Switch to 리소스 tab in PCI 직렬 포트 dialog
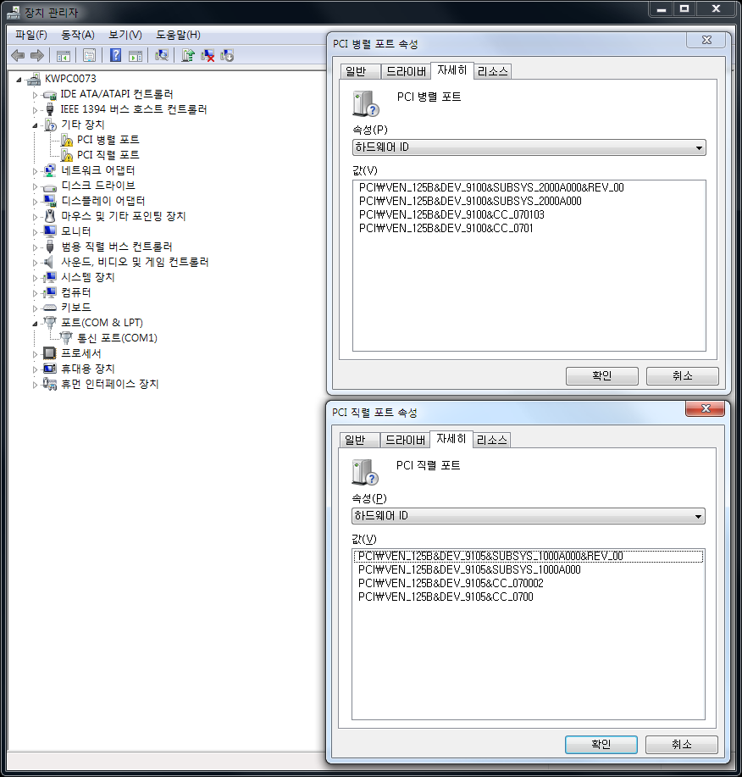742x777 pixels. (491, 440)
